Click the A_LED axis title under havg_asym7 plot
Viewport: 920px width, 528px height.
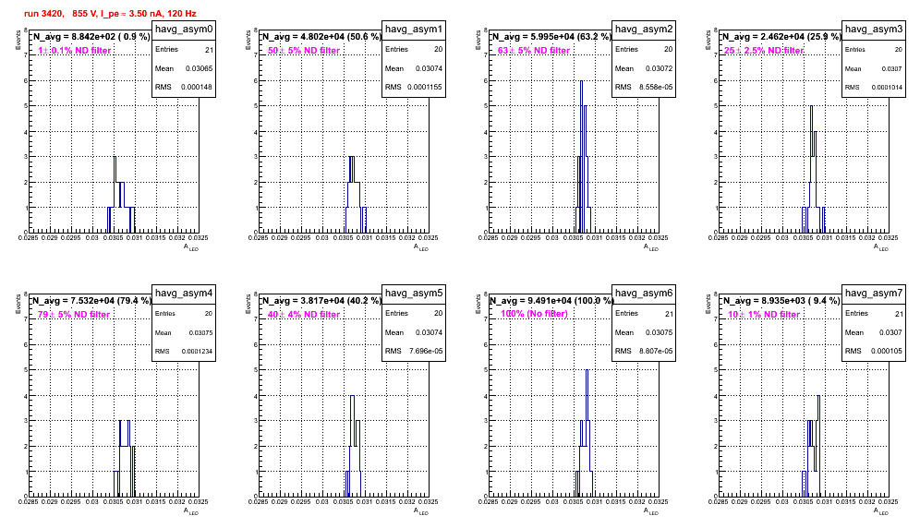coord(881,512)
